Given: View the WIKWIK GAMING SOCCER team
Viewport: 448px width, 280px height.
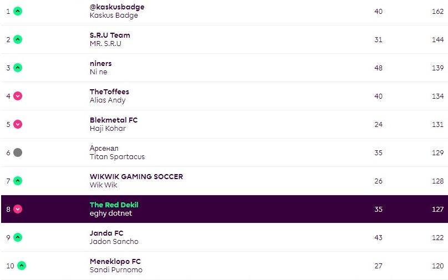Looking at the screenshot, I should 136,177.
